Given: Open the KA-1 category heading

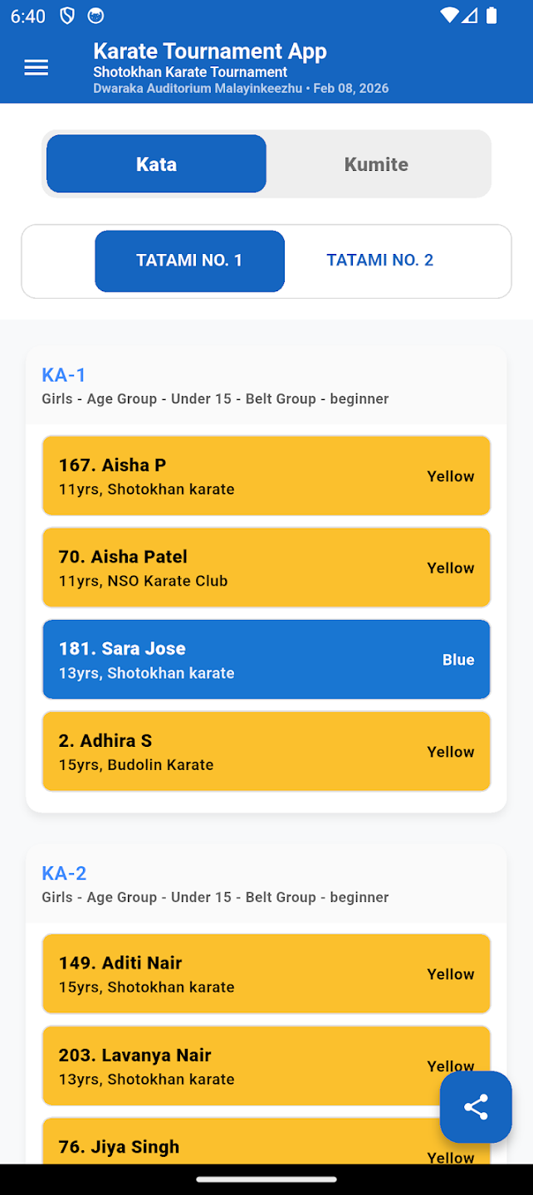Looking at the screenshot, I should point(62,374).
